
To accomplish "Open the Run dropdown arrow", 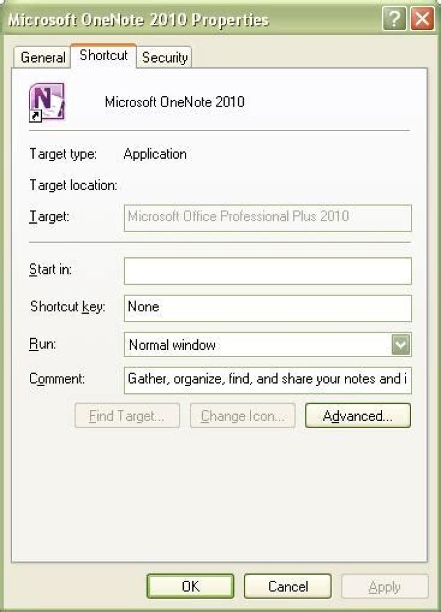I will (401, 344).
